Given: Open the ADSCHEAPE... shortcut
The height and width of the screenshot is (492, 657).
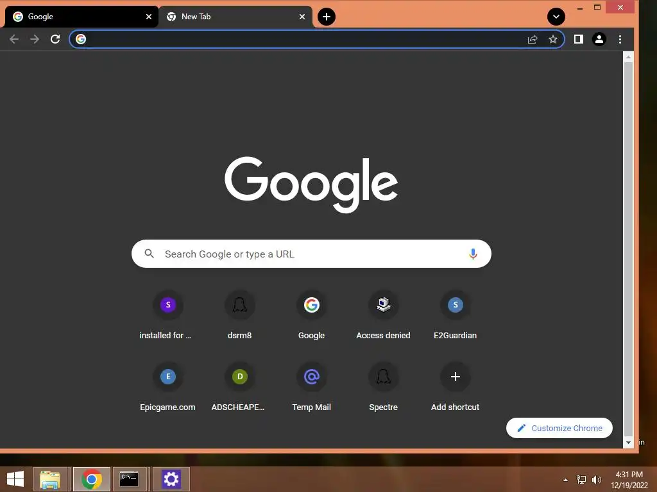Looking at the screenshot, I should [x=240, y=388].
